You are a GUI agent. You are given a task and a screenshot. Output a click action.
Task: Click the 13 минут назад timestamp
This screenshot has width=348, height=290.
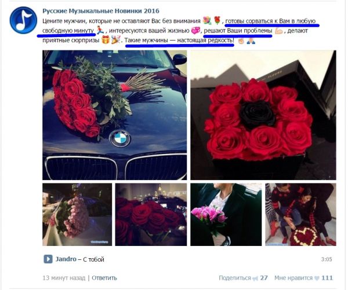[64, 278]
